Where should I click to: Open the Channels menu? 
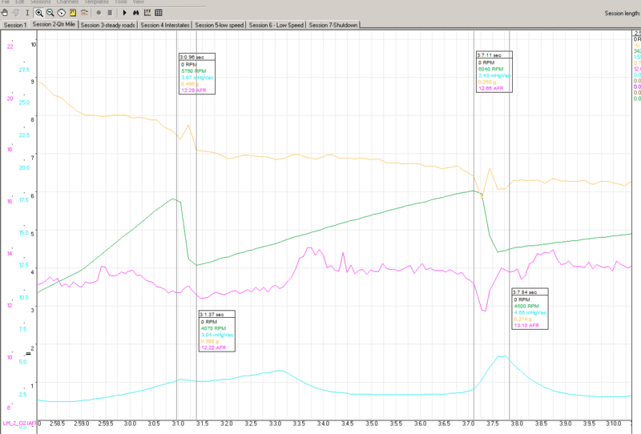(x=67, y=2)
